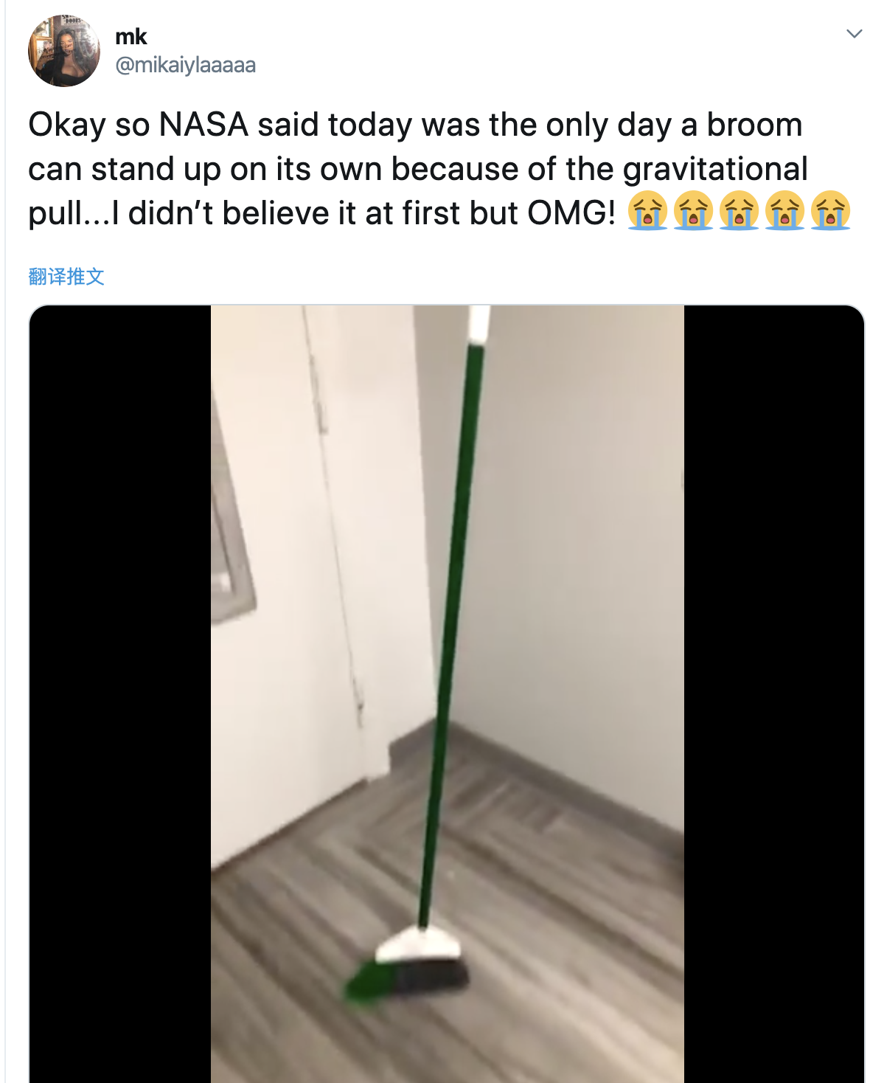870x1083 pixels.
Task: Click the left black bar of the video
Action: [120, 693]
